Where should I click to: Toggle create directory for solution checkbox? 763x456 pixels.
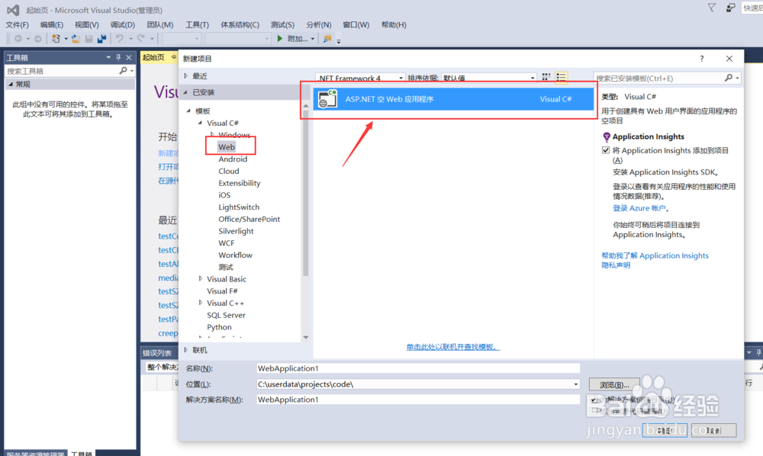click(594, 400)
